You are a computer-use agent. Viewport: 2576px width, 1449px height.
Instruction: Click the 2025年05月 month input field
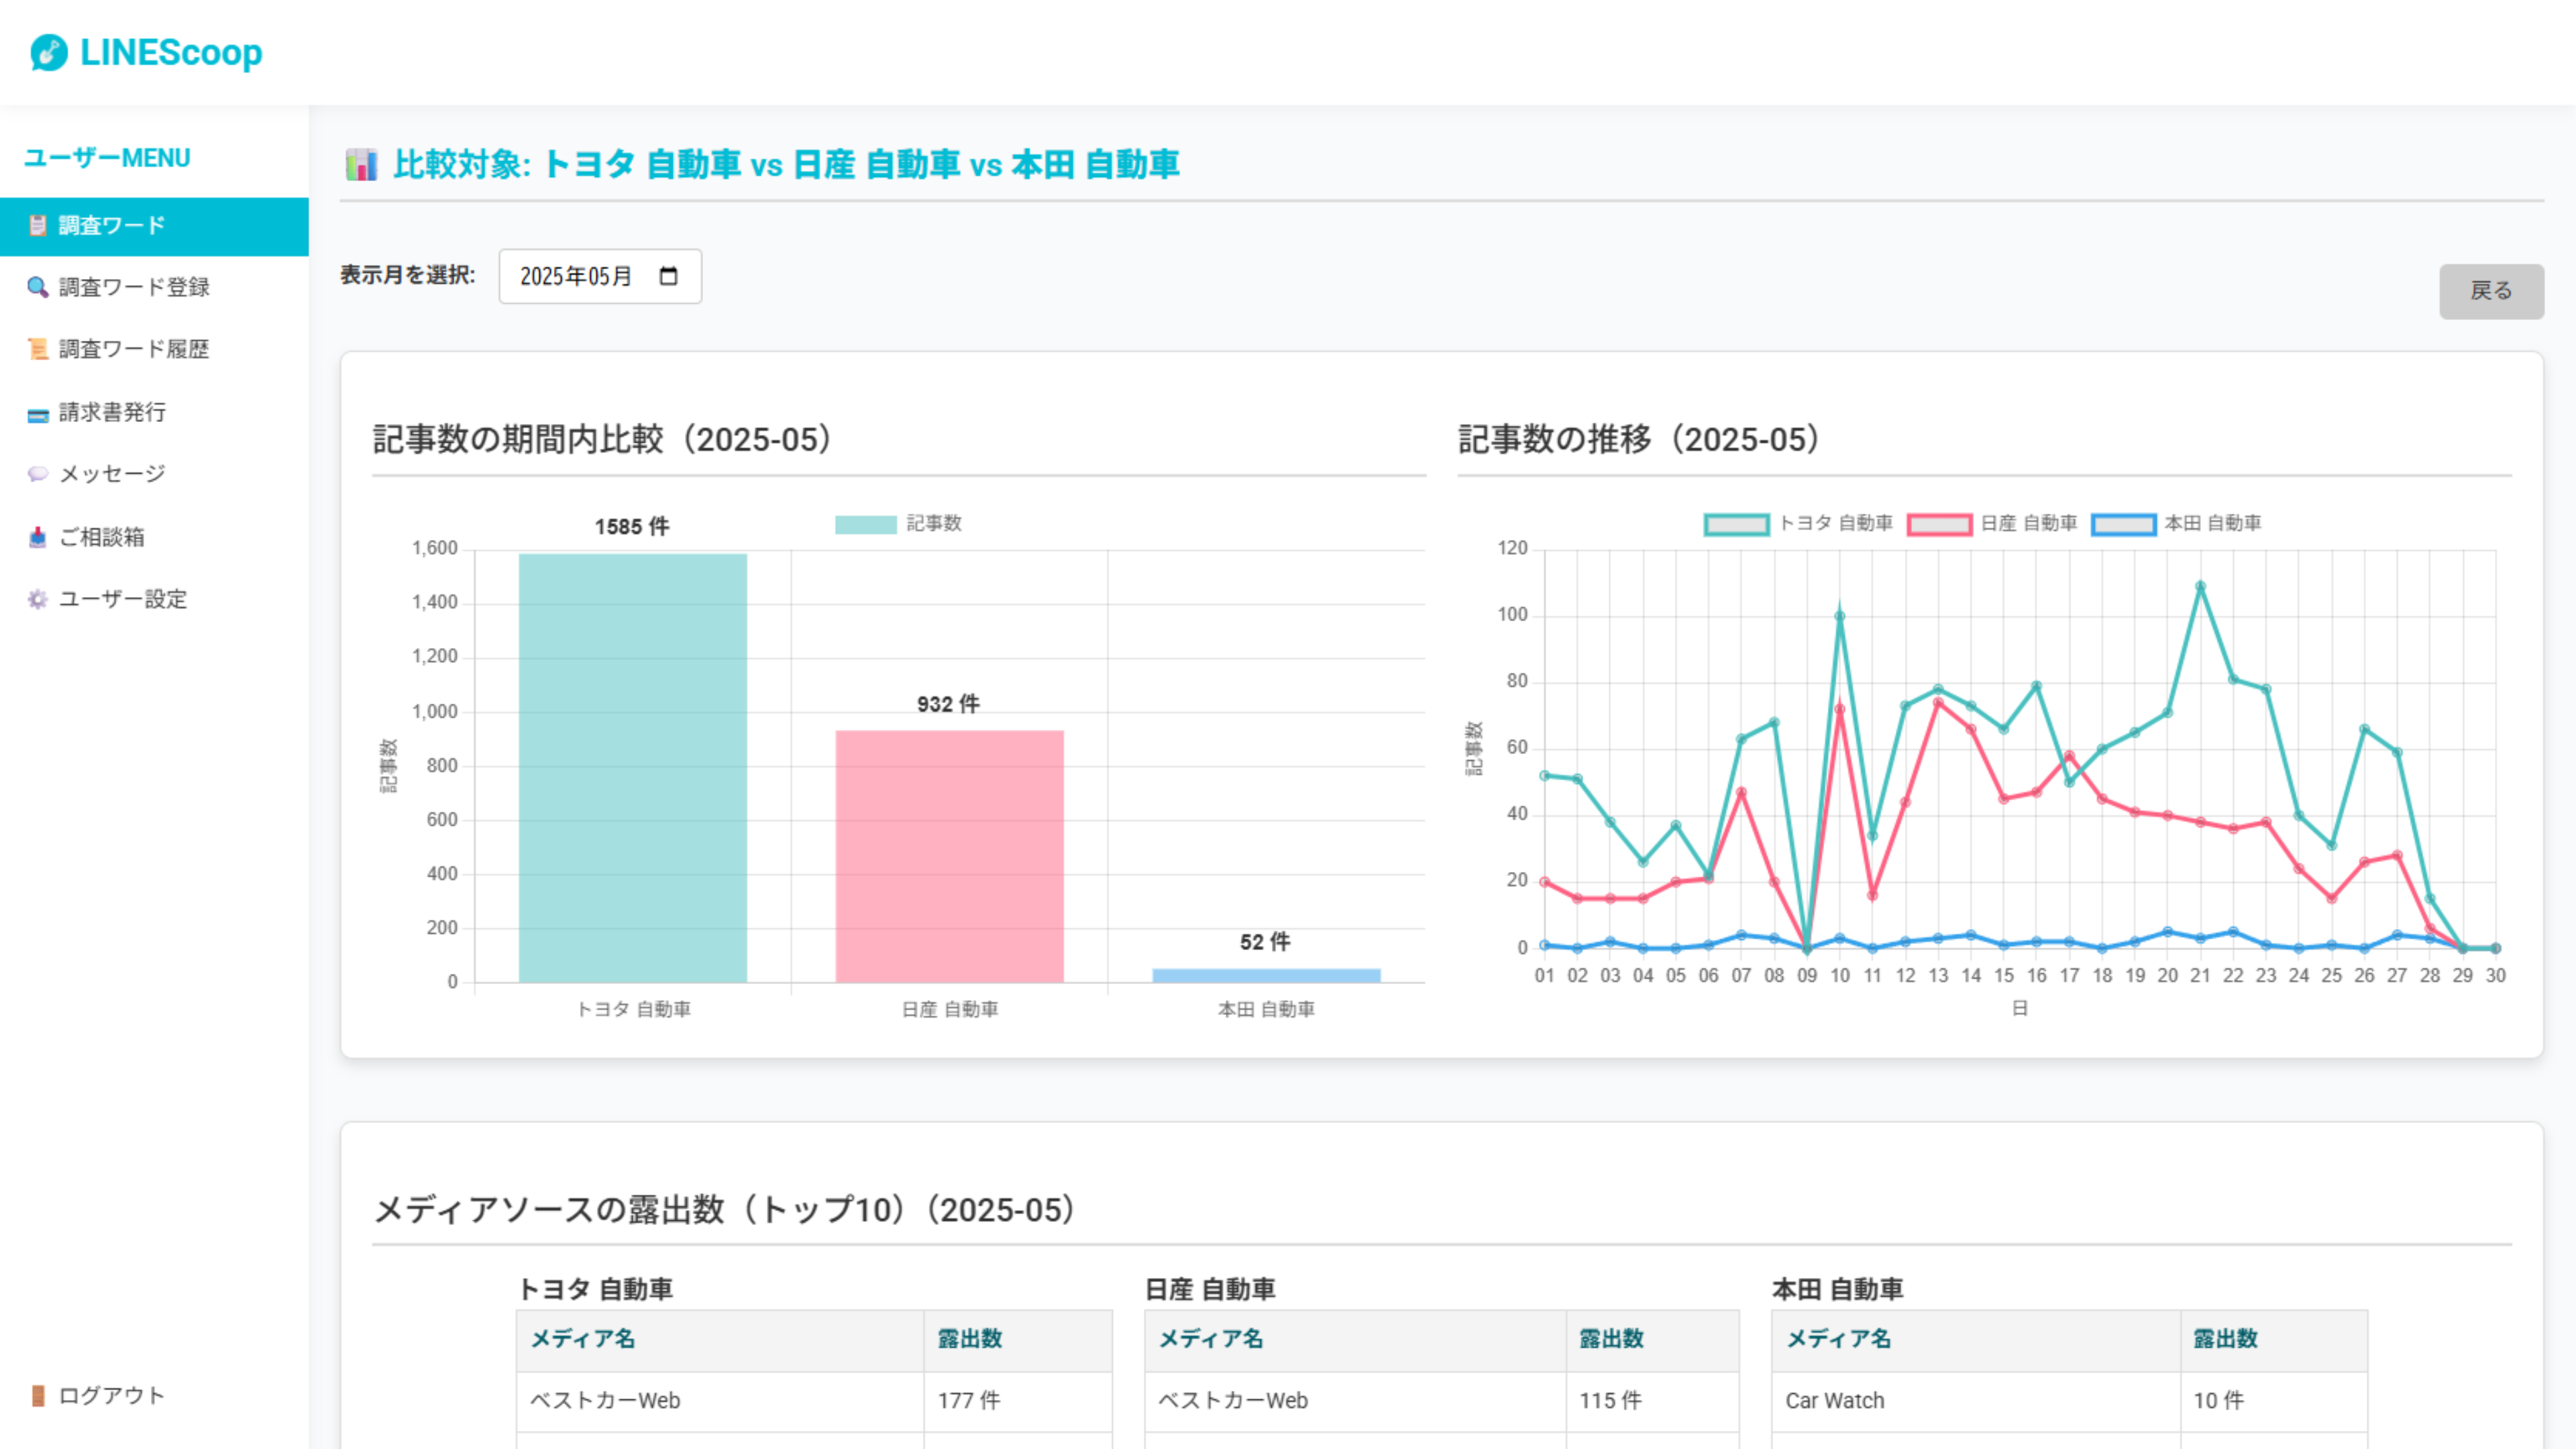[x=576, y=276]
